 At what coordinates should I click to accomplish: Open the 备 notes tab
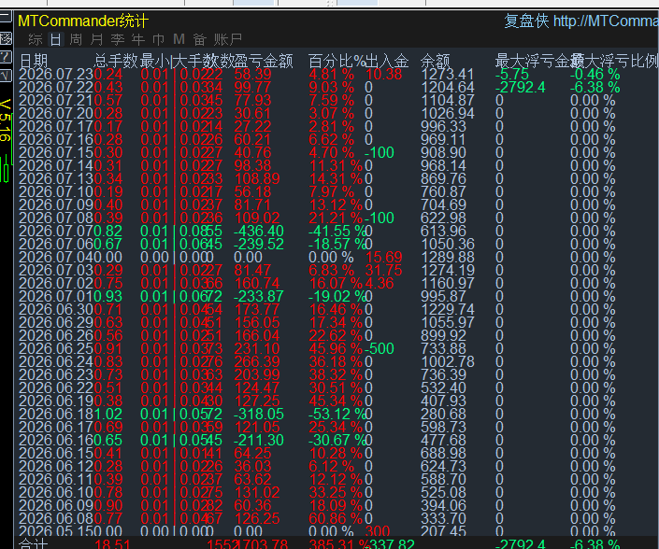[x=200, y=39]
